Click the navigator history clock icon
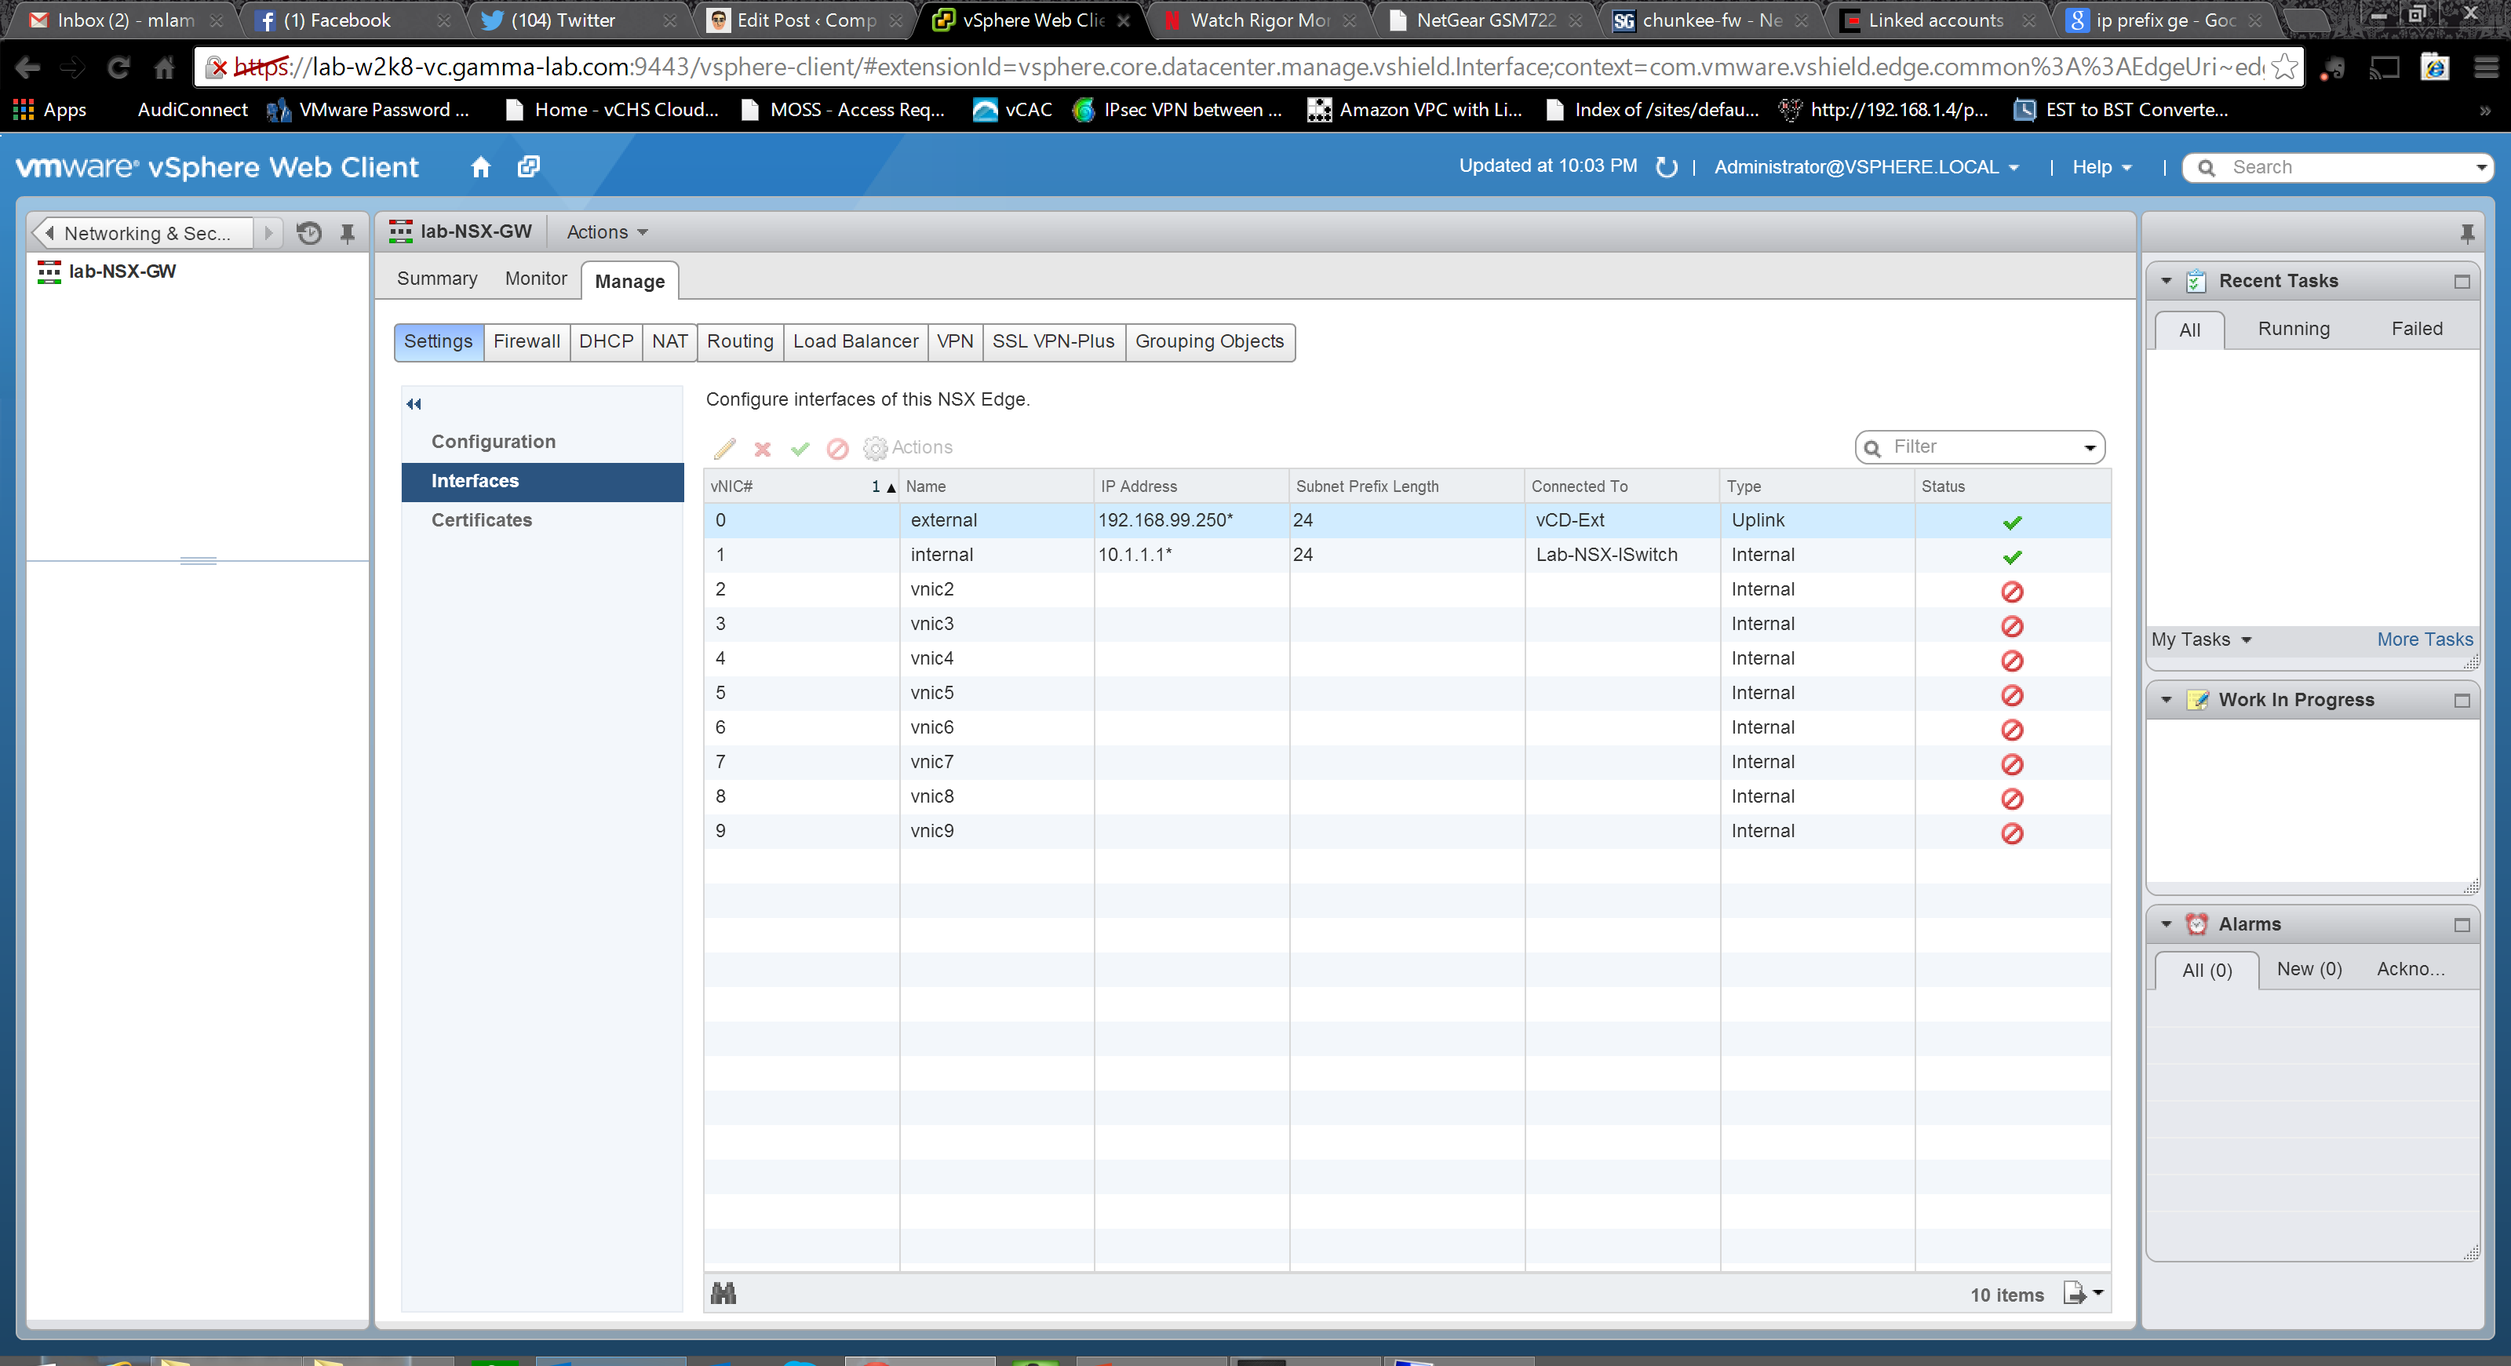The image size is (2511, 1366). (309, 233)
